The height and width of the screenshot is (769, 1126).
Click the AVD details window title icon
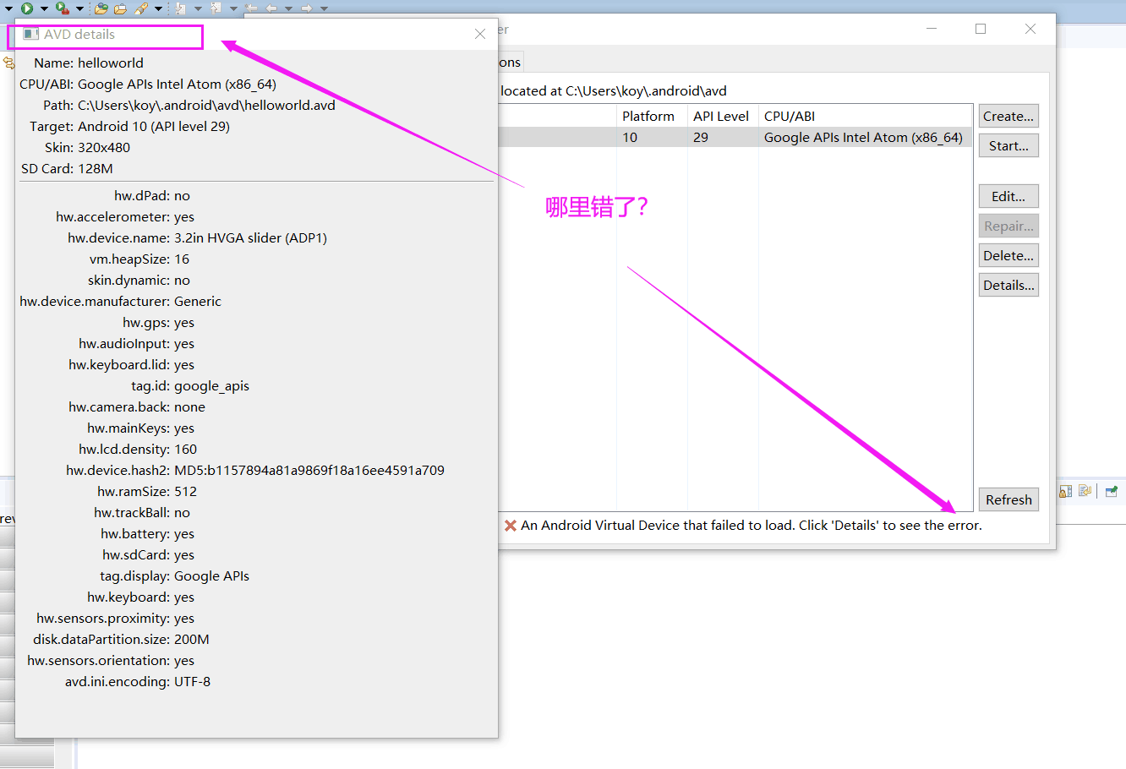[x=31, y=34]
